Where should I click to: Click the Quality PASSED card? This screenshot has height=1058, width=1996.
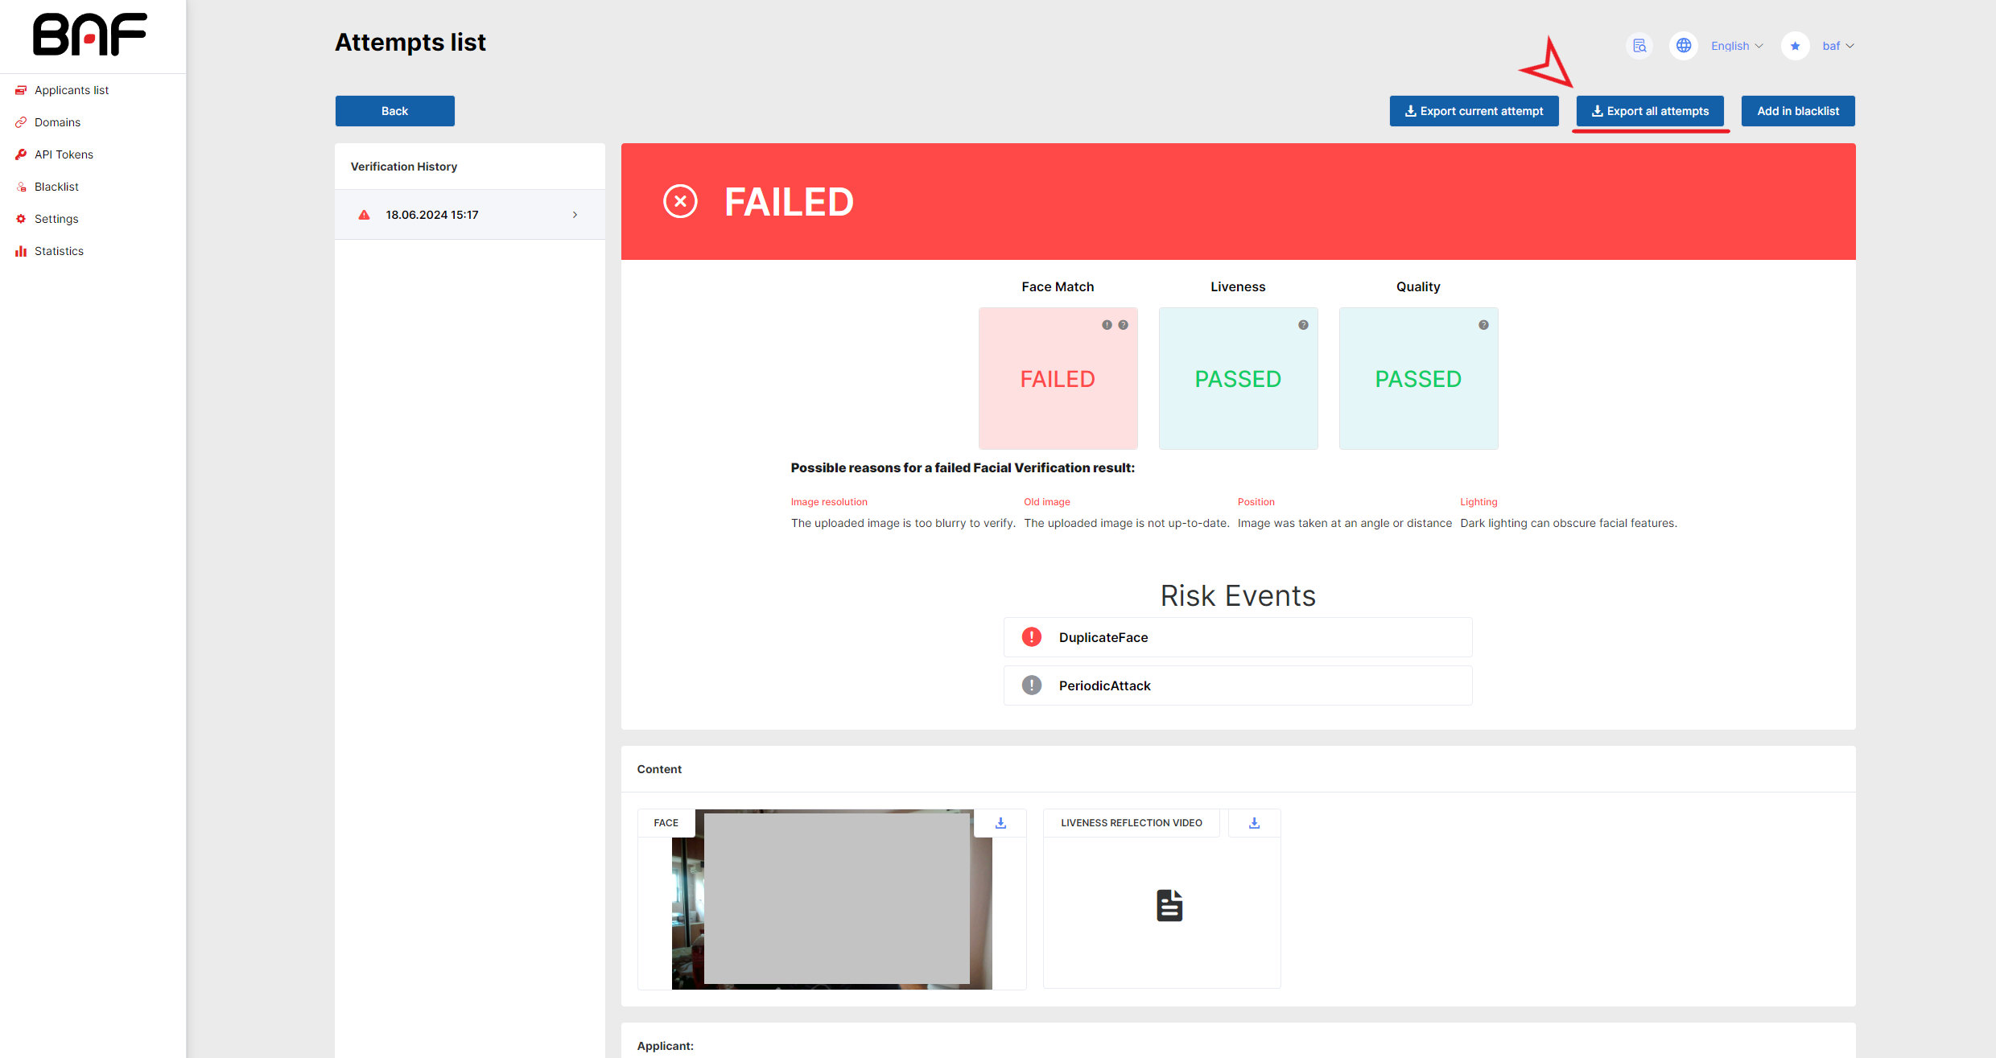coord(1418,378)
